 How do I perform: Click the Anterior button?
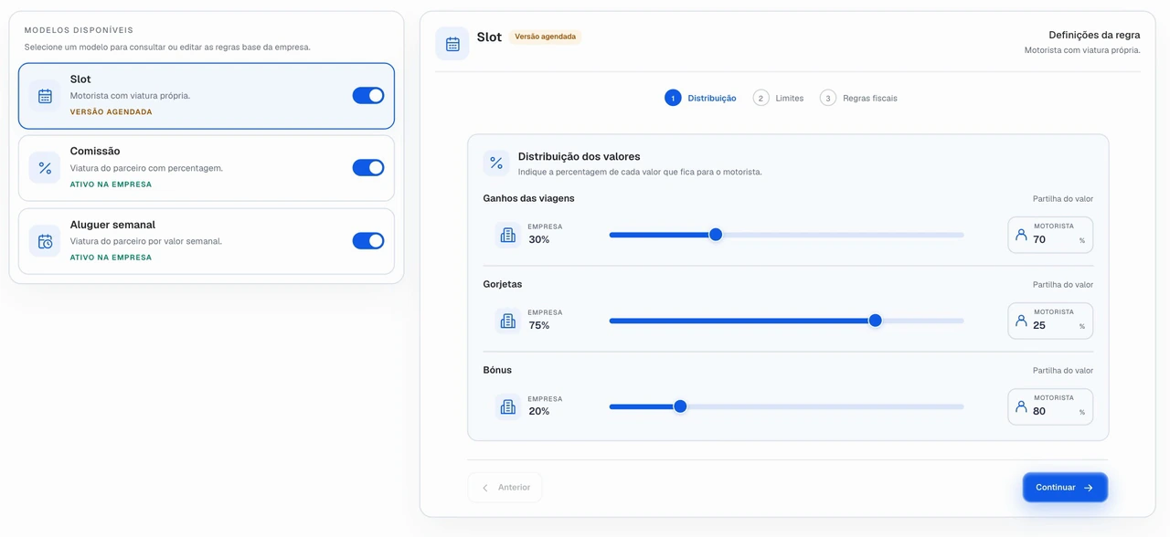(505, 488)
